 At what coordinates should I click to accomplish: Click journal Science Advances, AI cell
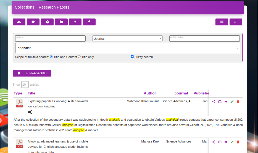pos(177,101)
